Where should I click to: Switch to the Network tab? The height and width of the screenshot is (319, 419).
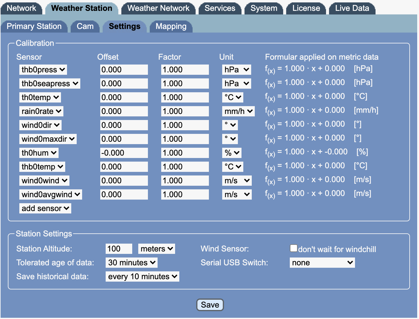tap(21, 8)
